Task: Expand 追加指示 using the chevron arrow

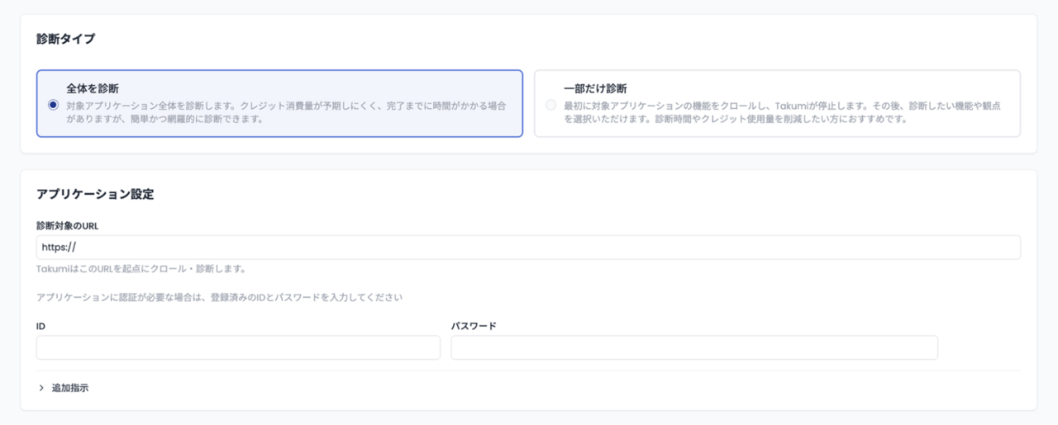Action: [41, 388]
